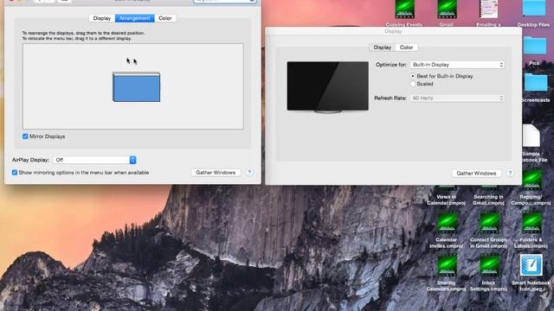Select the Views in Calendar.cmproj label
554x311 pixels.
pyautogui.click(x=447, y=200)
